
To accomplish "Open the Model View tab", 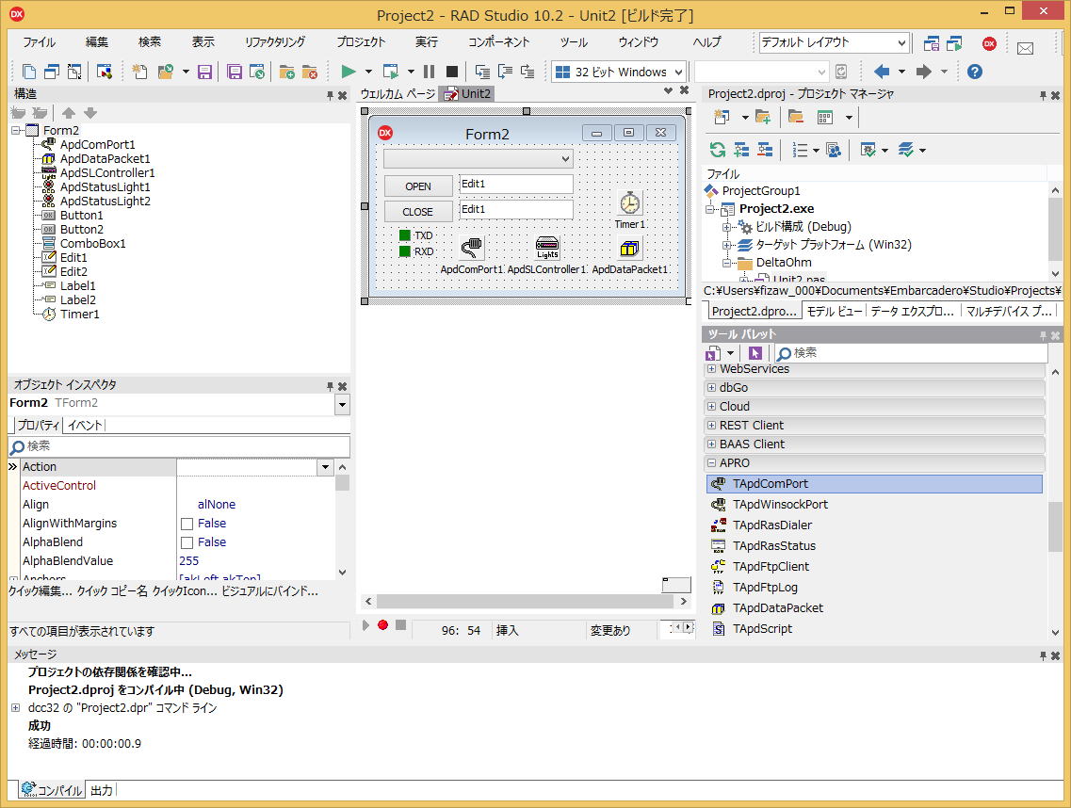I will click(x=834, y=312).
